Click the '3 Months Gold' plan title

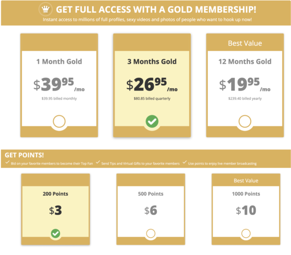click(152, 61)
